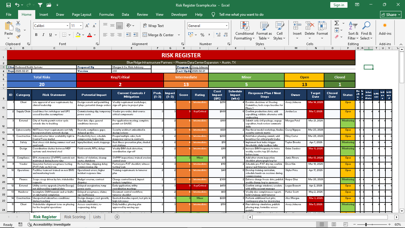Toggle Wrap Text option
The image size is (405, 228).
click(153, 26)
